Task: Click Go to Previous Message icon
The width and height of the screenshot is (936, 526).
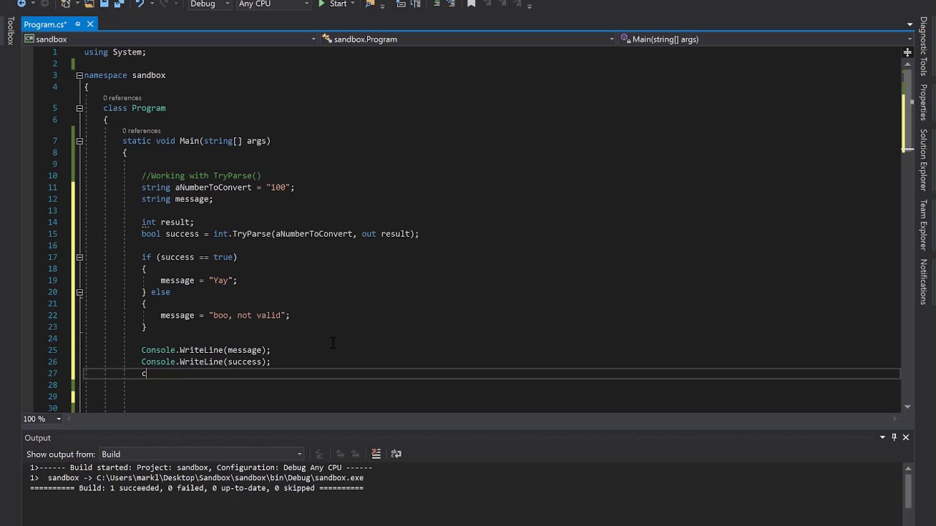Action: coord(340,454)
